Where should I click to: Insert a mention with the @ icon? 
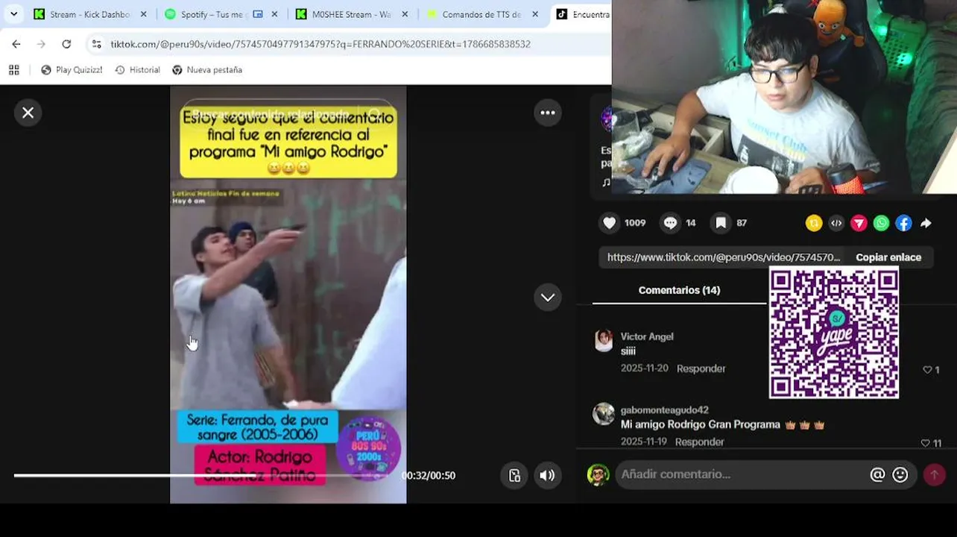click(x=877, y=474)
